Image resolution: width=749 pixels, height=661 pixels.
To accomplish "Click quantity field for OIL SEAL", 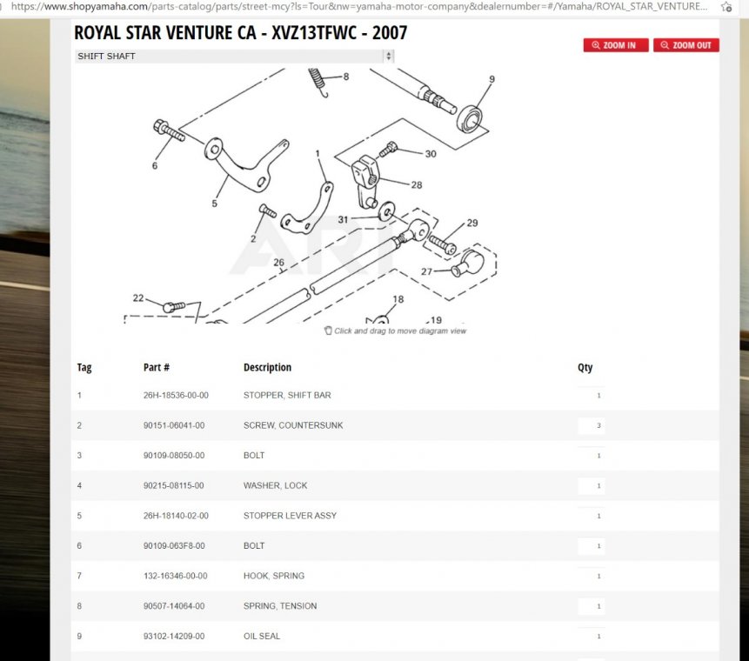I will (x=592, y=637).
